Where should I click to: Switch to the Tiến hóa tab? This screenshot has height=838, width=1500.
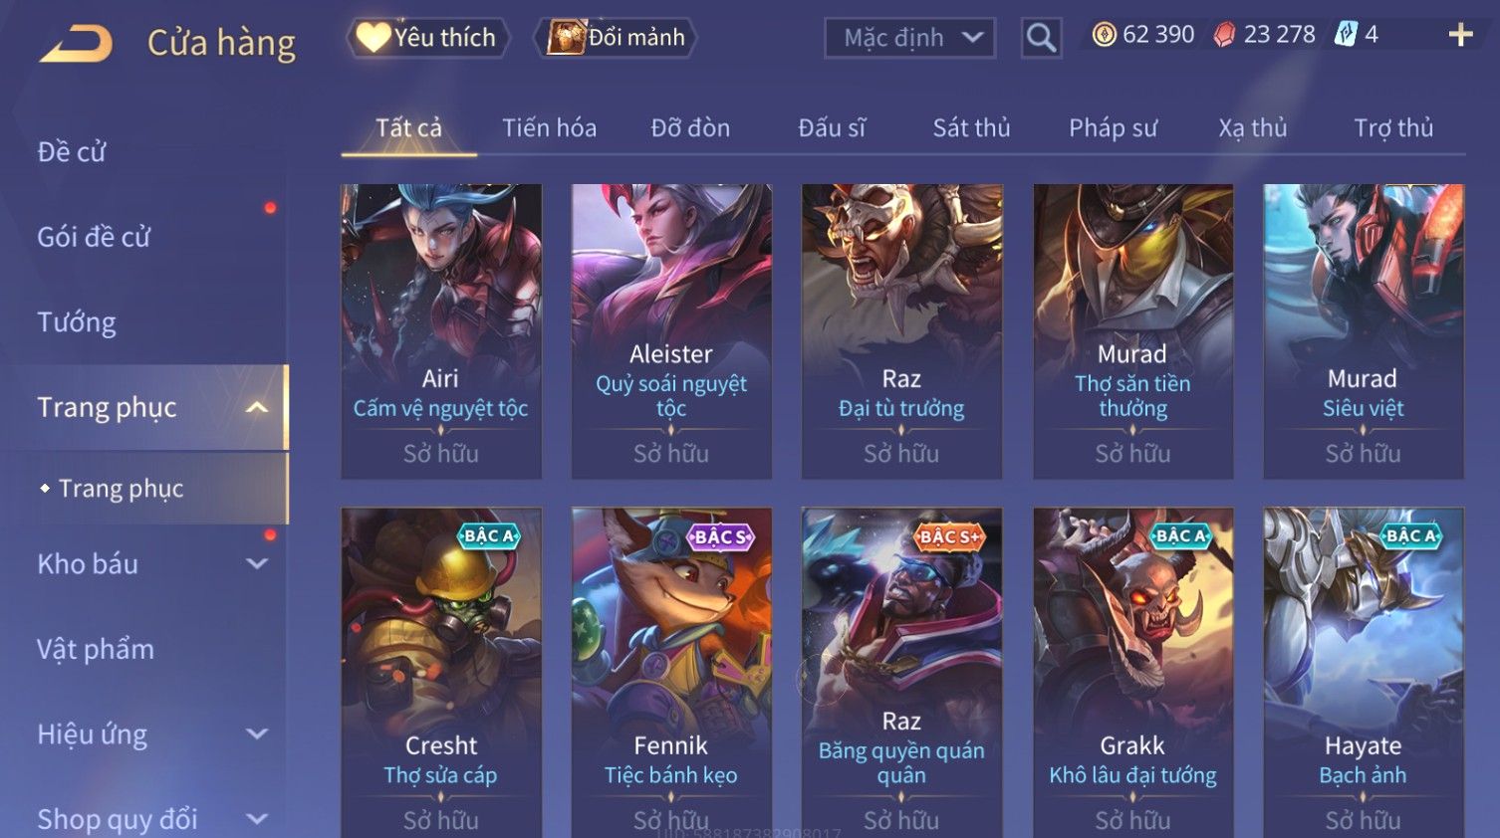(549, 127)
